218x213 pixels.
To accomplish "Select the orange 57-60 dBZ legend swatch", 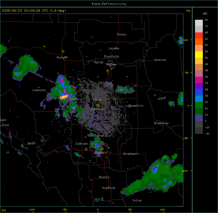I will click(199, 42).
